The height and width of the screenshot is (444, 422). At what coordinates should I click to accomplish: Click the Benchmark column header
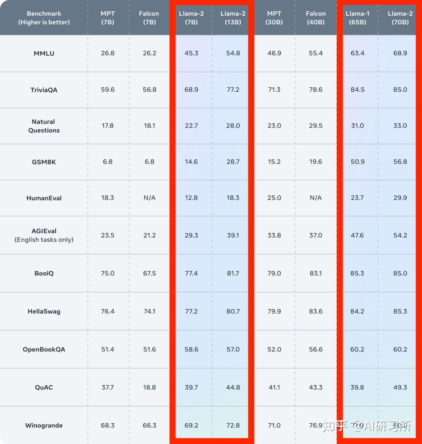44,18
